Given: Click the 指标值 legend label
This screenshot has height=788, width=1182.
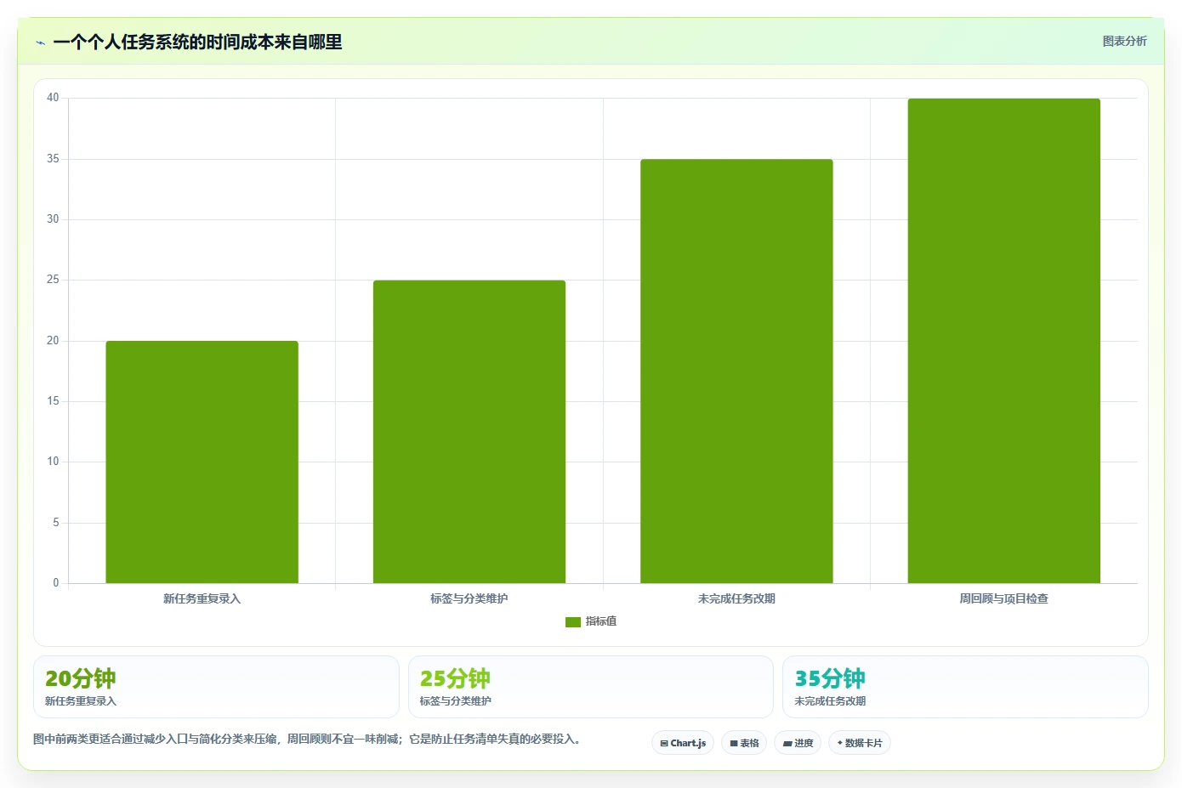Looking at the screenshot, I should pyautogui.click(x=601, y=621).
